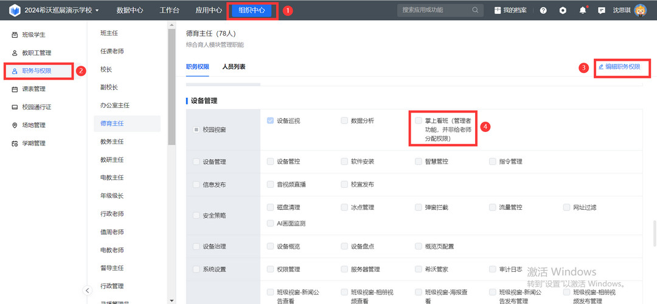The image size is (657, 304).
Task: Open settings via the hexagon icon
Action: click(x=563, y=10)
